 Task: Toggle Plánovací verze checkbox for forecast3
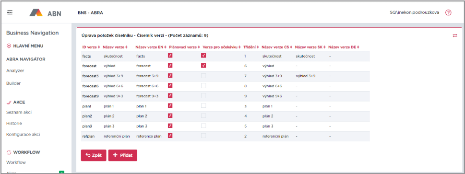pos(170,76)
